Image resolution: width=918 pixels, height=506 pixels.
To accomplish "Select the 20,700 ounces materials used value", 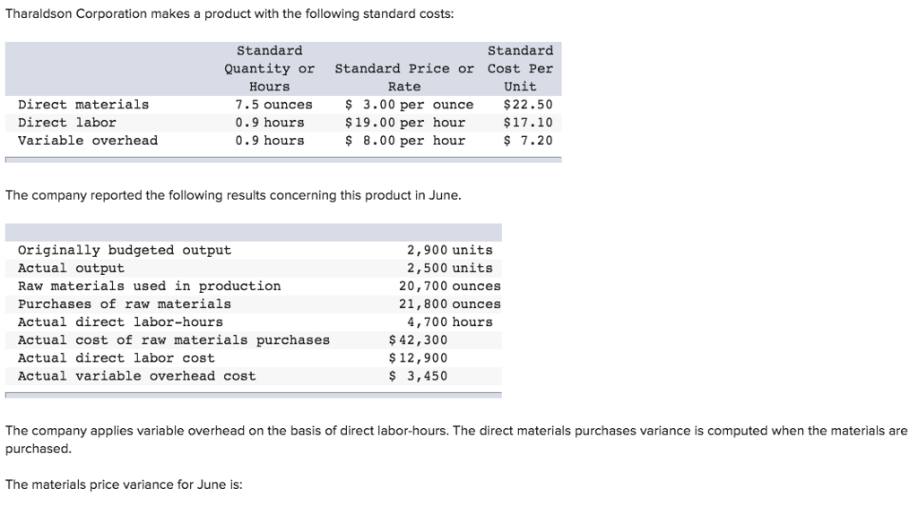I will point(450,287).
